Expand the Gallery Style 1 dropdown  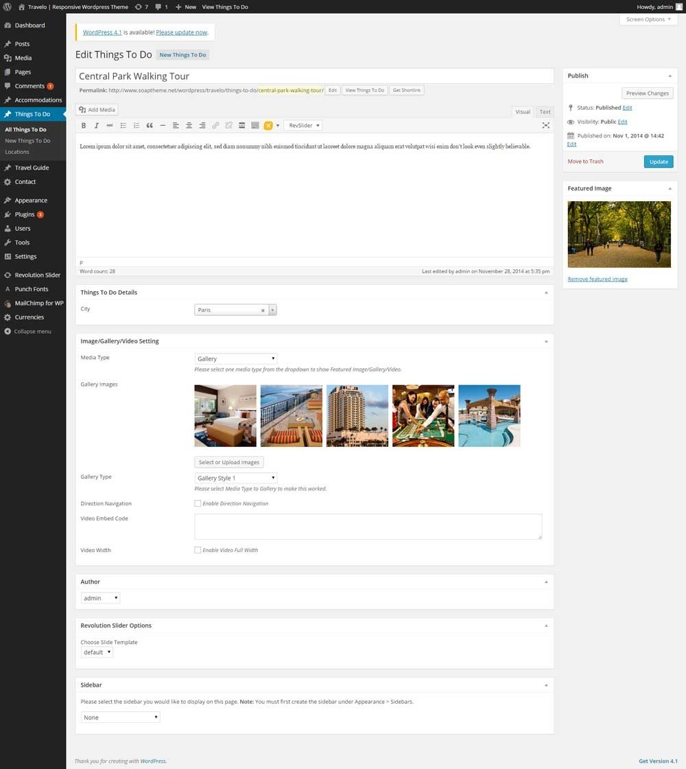[235, 478]
